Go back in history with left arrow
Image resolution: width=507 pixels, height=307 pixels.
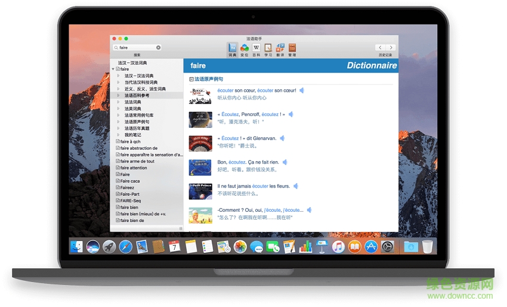(x=380, y=48)
